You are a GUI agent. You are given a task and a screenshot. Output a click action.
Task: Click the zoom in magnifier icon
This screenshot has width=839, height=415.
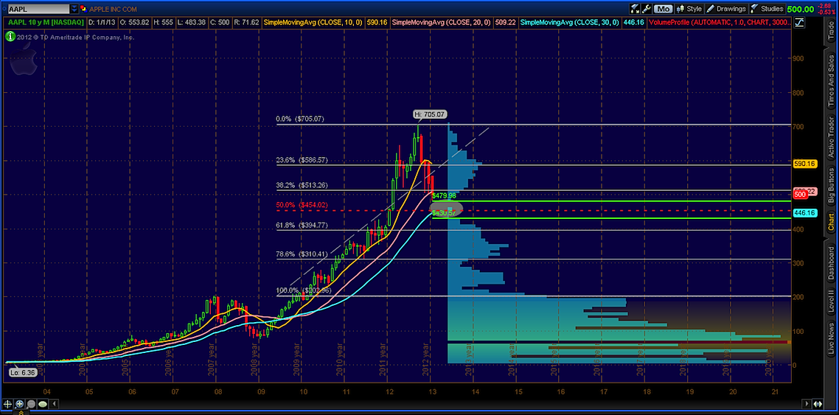pyautogui.click(x=20, y=404)
